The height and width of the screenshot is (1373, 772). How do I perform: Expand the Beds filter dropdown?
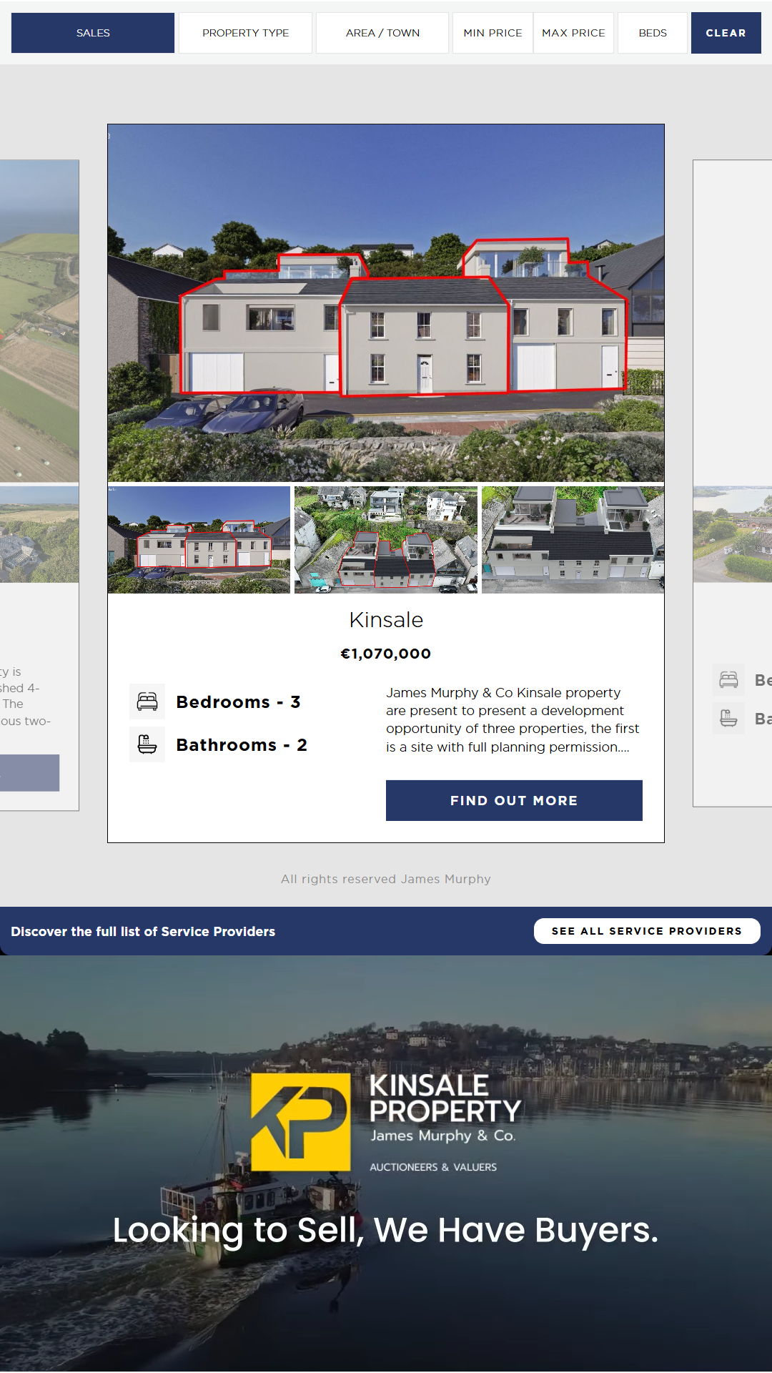[653, 33]
